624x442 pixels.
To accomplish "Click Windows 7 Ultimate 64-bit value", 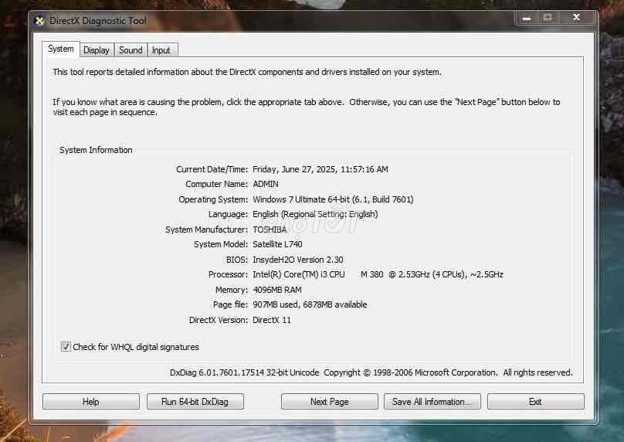I will point(333,199).
